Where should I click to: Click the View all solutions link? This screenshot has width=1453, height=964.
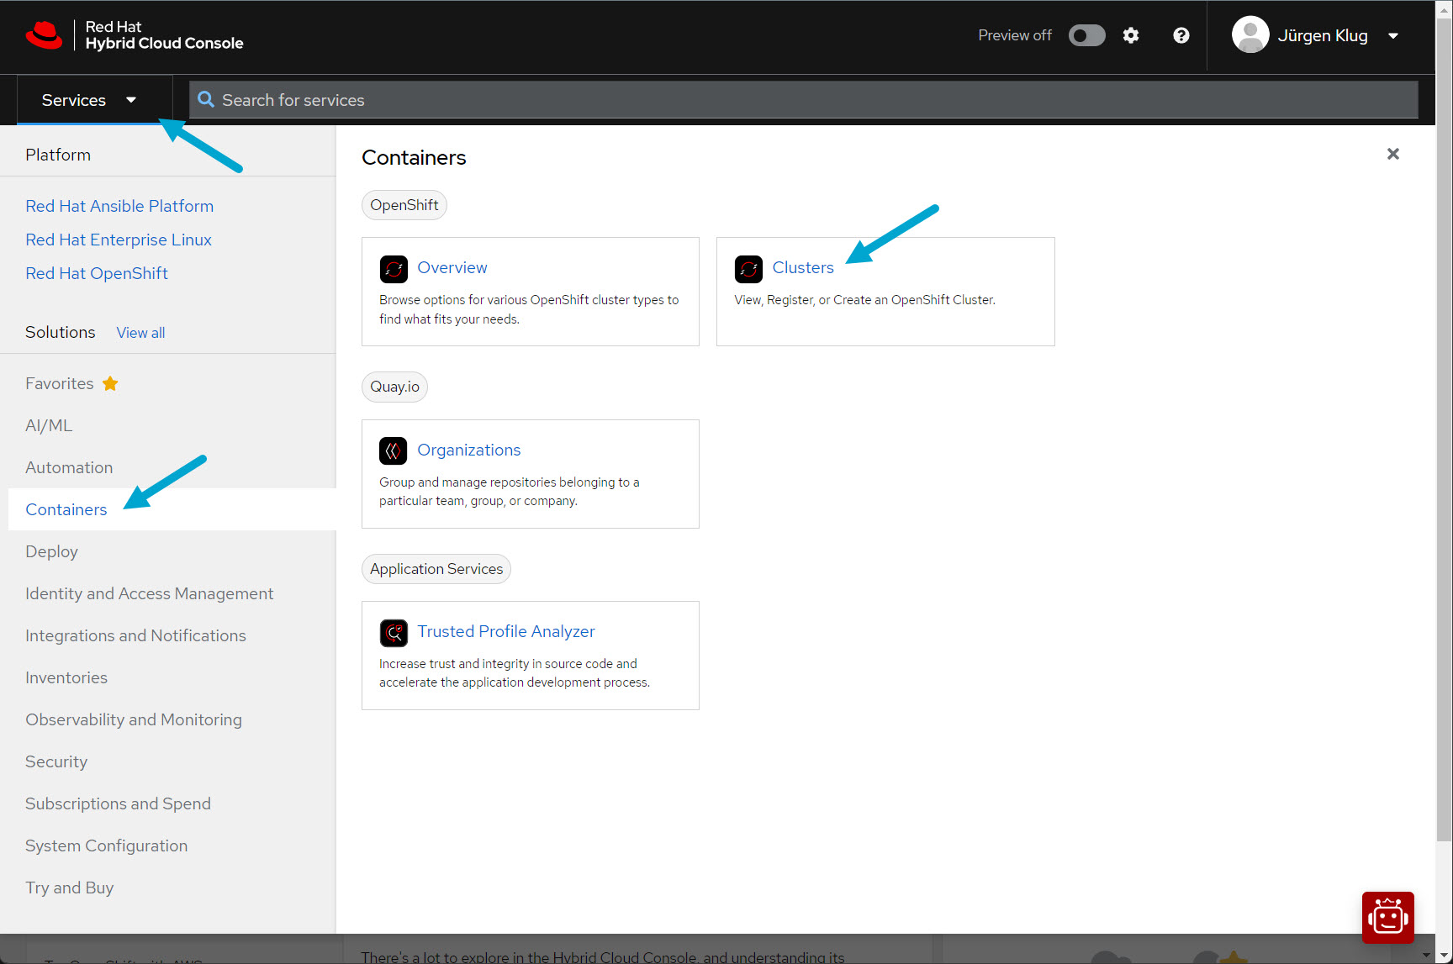140,333
